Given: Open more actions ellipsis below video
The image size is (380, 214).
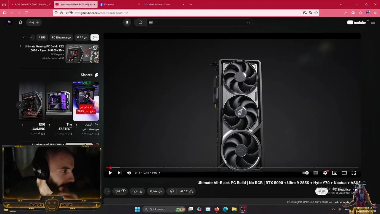Looking at the screenshot, I should point(107,191).
